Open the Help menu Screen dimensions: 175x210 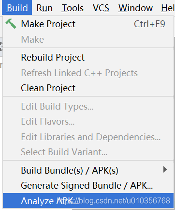tap(168, 8)
